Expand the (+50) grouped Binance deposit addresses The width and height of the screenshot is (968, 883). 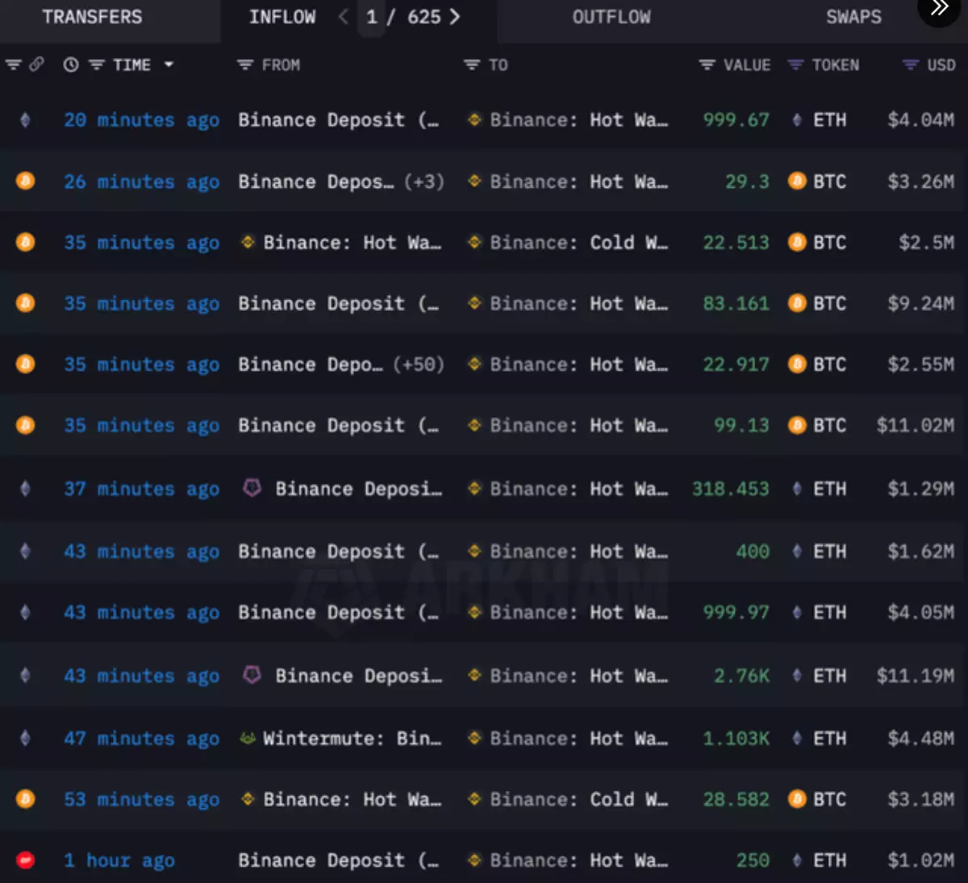pyautogui.click(x=419, y=364)
